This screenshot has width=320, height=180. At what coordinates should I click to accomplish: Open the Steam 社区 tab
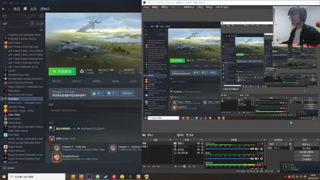pyautogui.click(x=34, y=9)
